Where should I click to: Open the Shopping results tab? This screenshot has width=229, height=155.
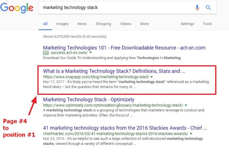103,24
